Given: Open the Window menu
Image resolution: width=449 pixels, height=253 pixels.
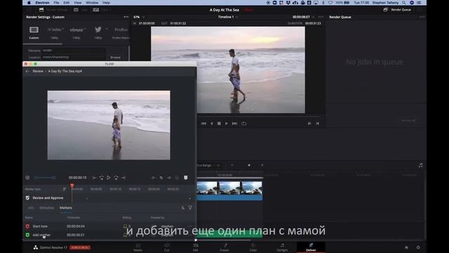Looking at the screenshot, I should coord(92,3).
